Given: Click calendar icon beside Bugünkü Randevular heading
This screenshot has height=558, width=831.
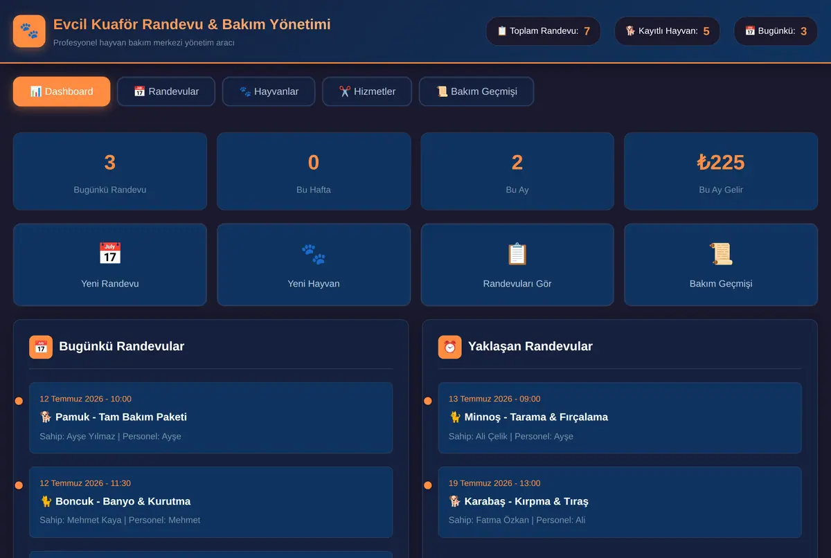Looking at the screenshot, I should pyautogui.click(x=41, y=347).
